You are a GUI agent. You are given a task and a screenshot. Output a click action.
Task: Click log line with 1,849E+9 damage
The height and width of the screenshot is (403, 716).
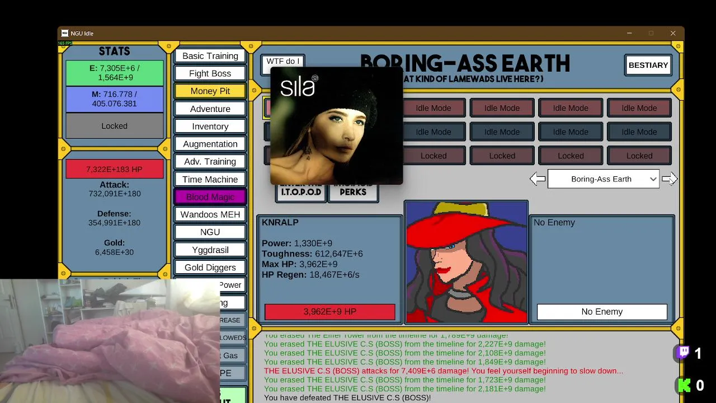click(x=405, y=362)
